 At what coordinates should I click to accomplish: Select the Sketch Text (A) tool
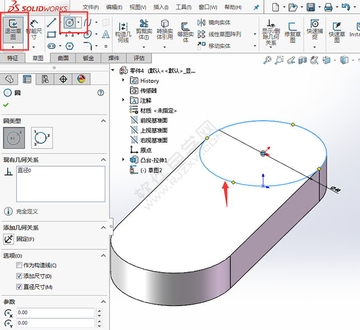[x=106, y=34]
